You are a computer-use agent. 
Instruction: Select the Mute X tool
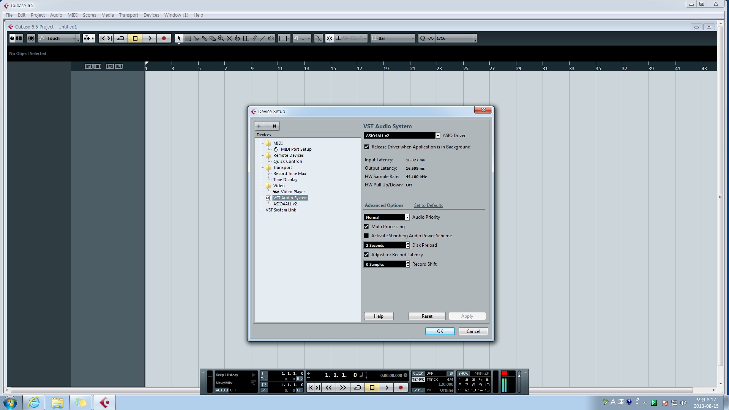pyautogui.click(x=229, y=38)
